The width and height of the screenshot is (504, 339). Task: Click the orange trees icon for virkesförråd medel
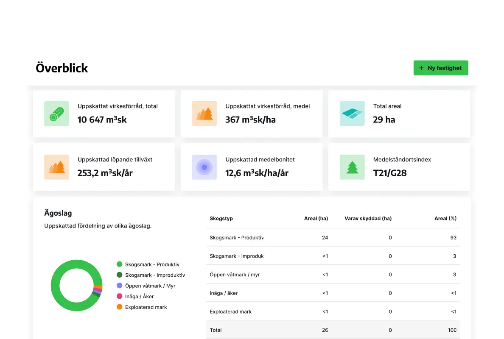click(204, 114)
